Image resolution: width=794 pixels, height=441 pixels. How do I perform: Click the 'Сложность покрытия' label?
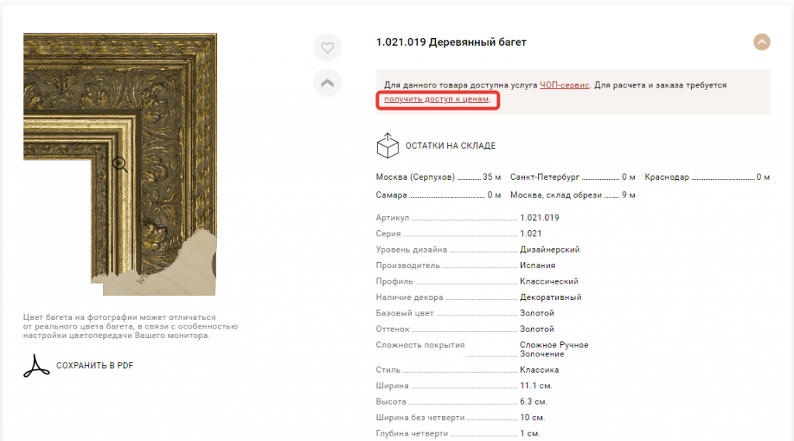[x=419, y=346]
